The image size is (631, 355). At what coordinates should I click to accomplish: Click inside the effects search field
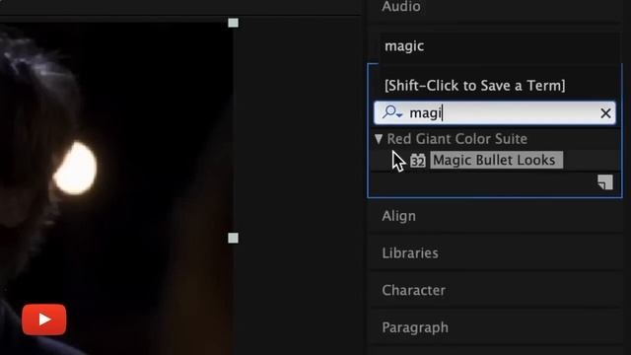click(x=495, y=112)
